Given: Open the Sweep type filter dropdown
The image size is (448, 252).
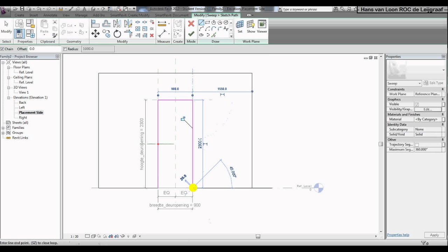Looking at the screenshot, I should (404, 83).
